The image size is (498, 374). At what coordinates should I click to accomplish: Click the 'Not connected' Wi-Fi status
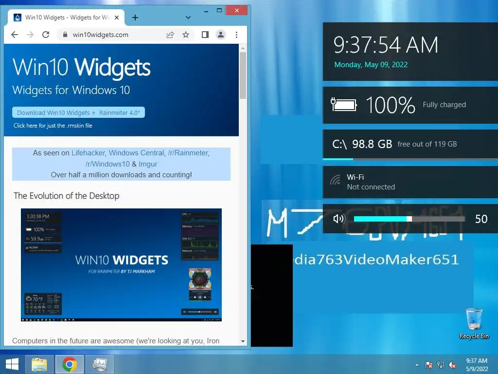pos(371,187)
